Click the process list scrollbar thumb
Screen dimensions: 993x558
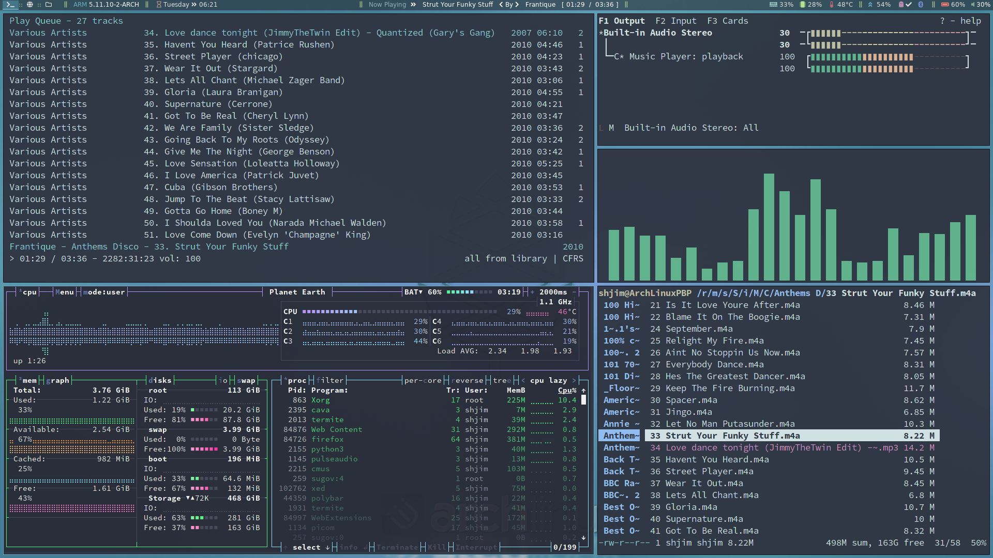[583, 400]
